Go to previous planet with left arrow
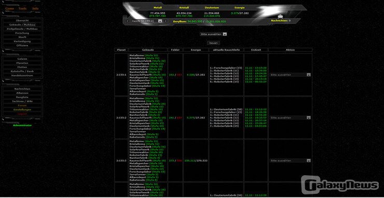 [128, 21]
